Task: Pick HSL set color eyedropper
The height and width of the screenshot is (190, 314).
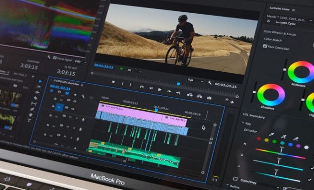Action: click(271, 134)
